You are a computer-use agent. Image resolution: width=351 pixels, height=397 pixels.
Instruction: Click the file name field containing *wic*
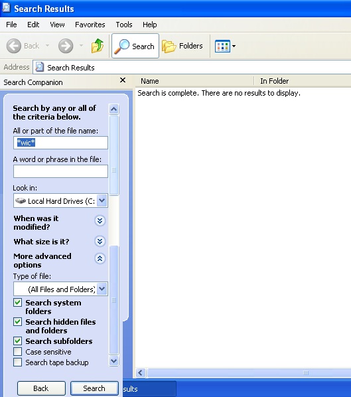[x=60, y=143]
